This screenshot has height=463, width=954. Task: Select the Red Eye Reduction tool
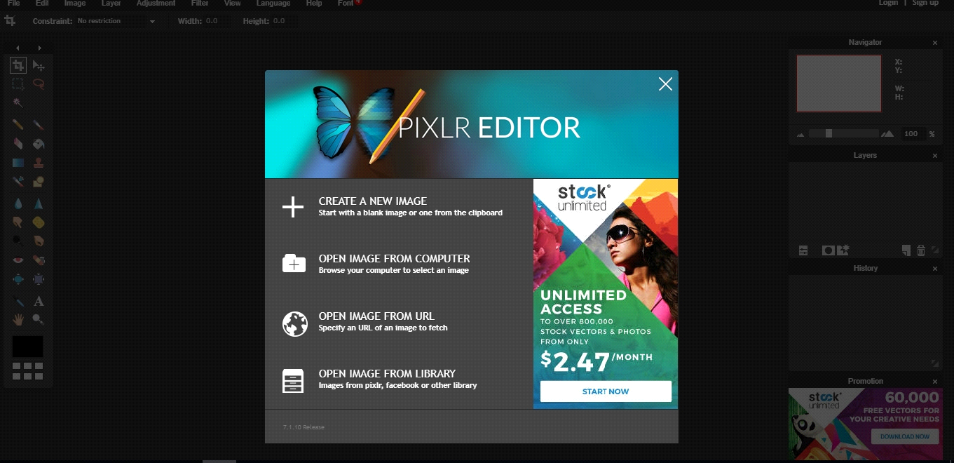click(x=18, y=260)
